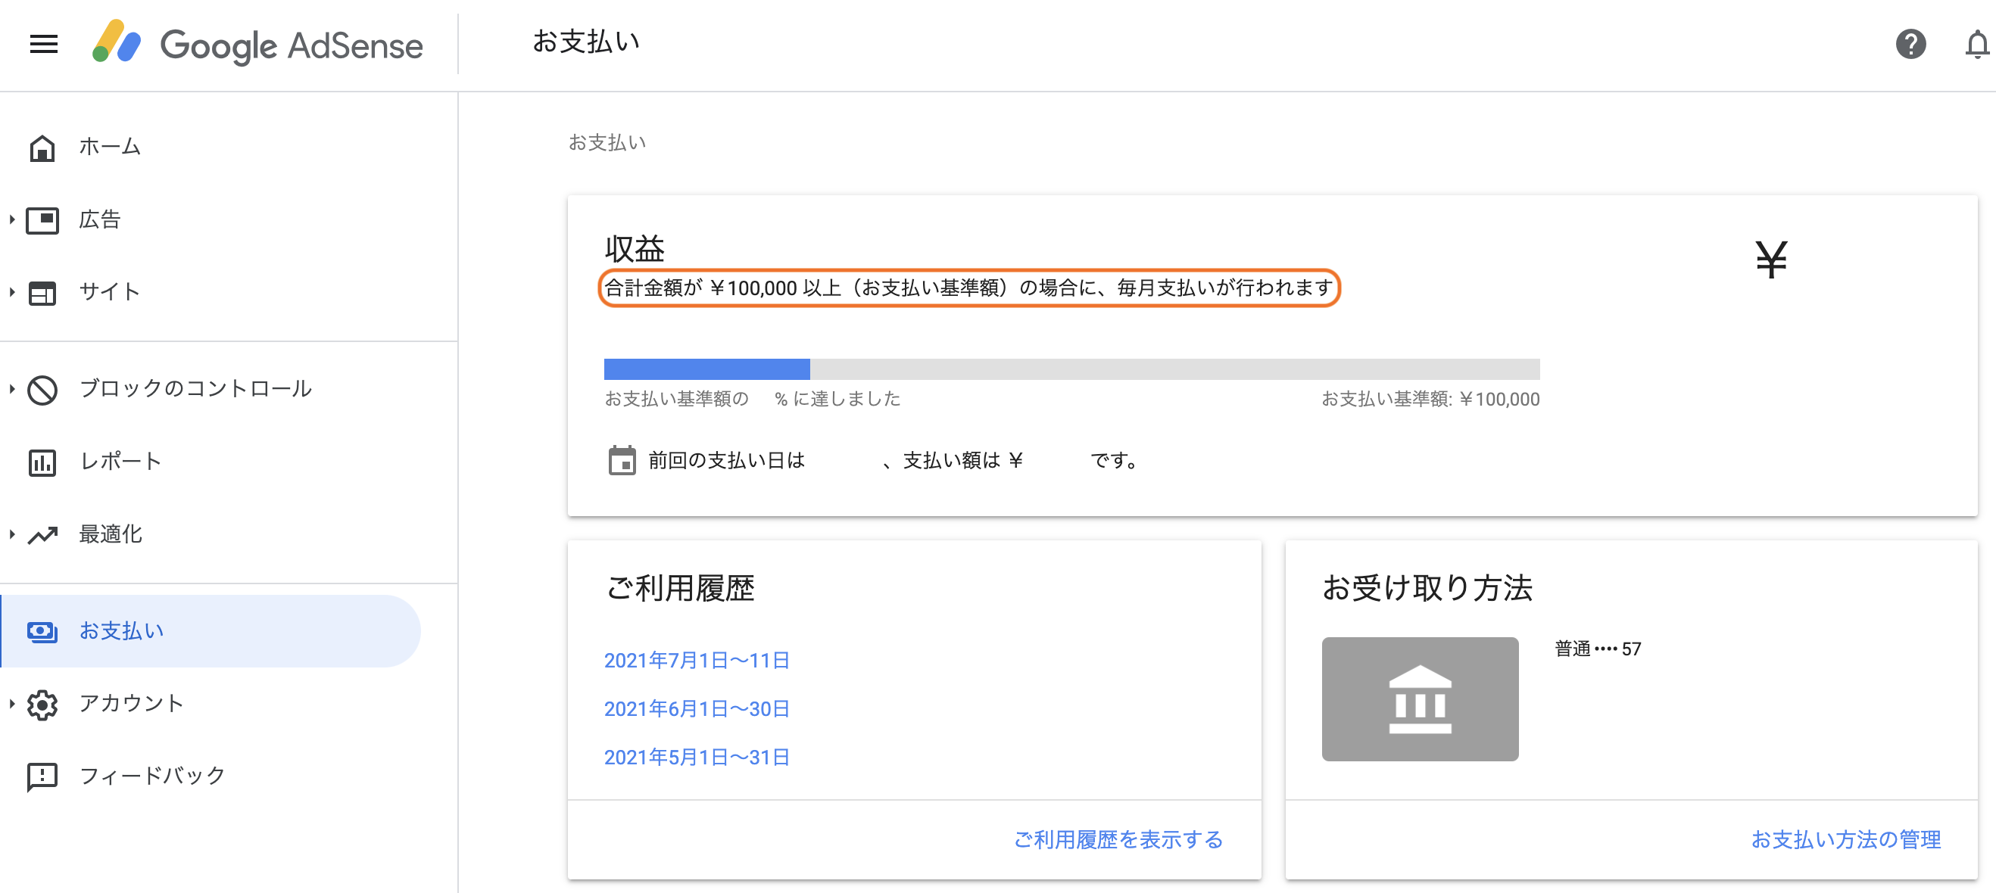Image resolution: width=1996 pixels, height=893 pixels.
Task: Click お支払い方法の管理 link
Action: (x=1845, y=839)
